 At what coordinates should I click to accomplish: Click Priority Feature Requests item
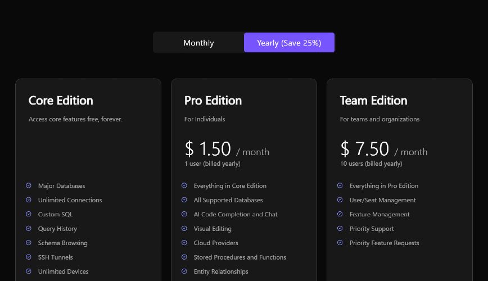tap(384, 243)
